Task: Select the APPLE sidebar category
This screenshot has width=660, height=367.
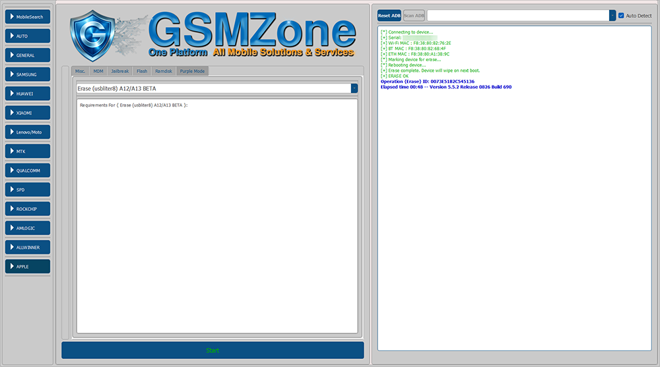Action: tap(28, 267)
